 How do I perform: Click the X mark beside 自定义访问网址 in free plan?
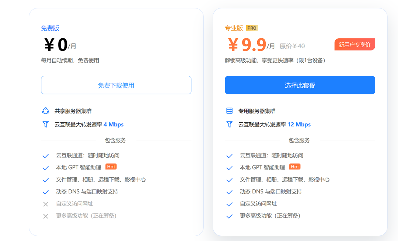[x=46, y=204]
